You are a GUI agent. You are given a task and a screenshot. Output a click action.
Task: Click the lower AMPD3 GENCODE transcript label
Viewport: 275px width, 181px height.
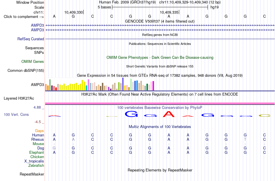click(37, 30)
